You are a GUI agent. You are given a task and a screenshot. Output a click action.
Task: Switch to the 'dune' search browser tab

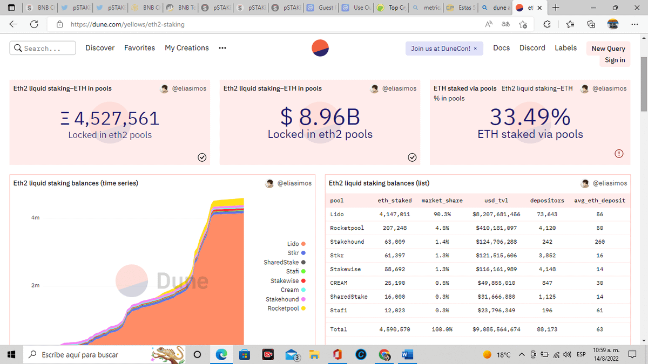[x=494, y=8]
